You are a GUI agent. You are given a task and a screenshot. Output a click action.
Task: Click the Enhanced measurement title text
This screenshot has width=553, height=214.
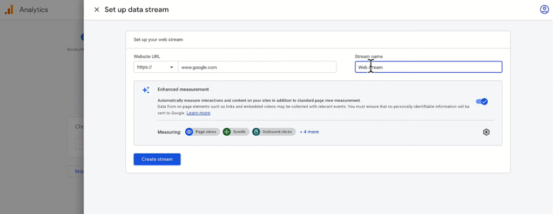(x=183, y=89)
